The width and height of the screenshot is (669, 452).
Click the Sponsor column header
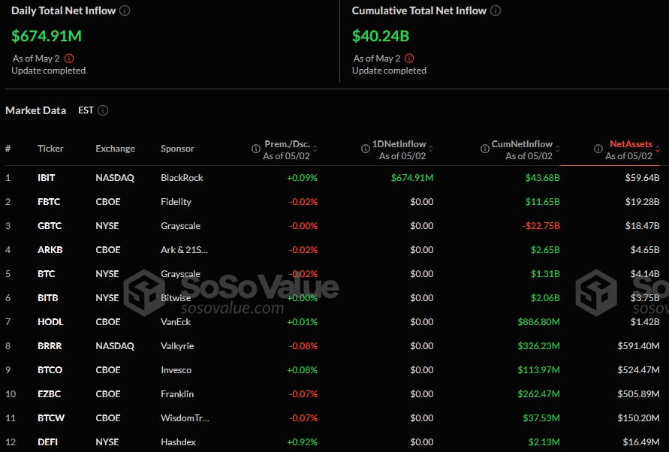tap(177, 149)
